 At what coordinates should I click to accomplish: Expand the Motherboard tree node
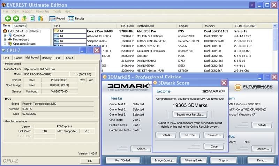pos(5,39)
